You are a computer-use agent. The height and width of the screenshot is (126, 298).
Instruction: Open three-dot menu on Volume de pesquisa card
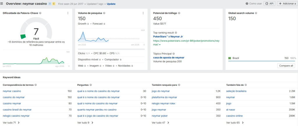point(143,13)
